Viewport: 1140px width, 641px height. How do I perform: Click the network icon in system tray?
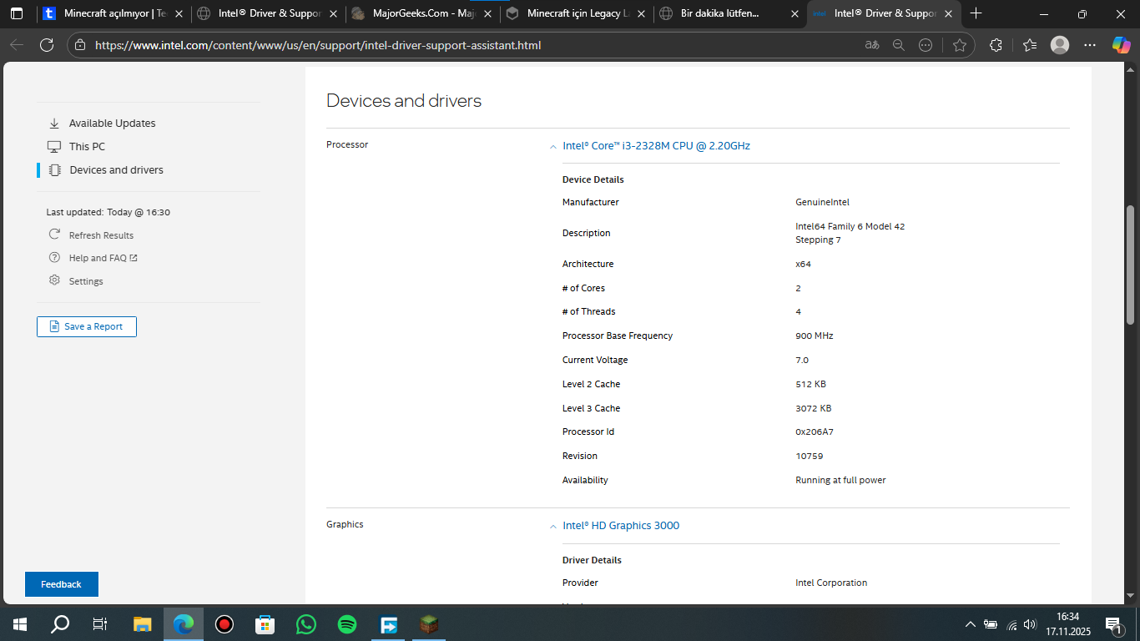coord(1011,624)
